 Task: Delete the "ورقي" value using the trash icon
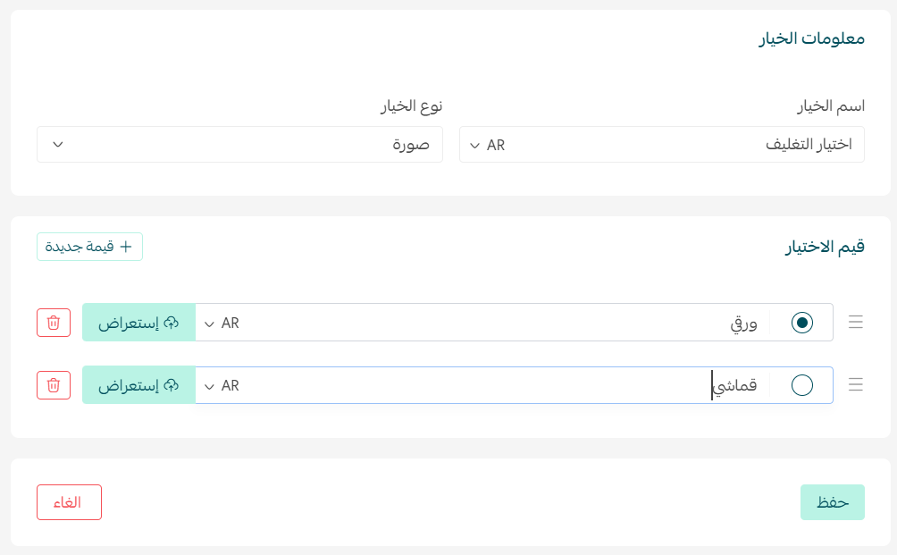pyautogui.click(x=53, y=323)
